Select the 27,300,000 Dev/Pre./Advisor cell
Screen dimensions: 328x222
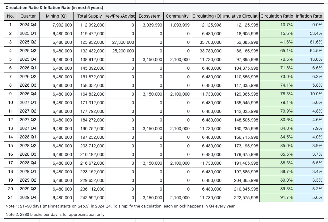click(x=120, y=42)
